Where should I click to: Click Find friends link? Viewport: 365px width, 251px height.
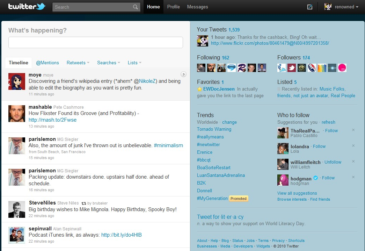click(x=320, y=199)
